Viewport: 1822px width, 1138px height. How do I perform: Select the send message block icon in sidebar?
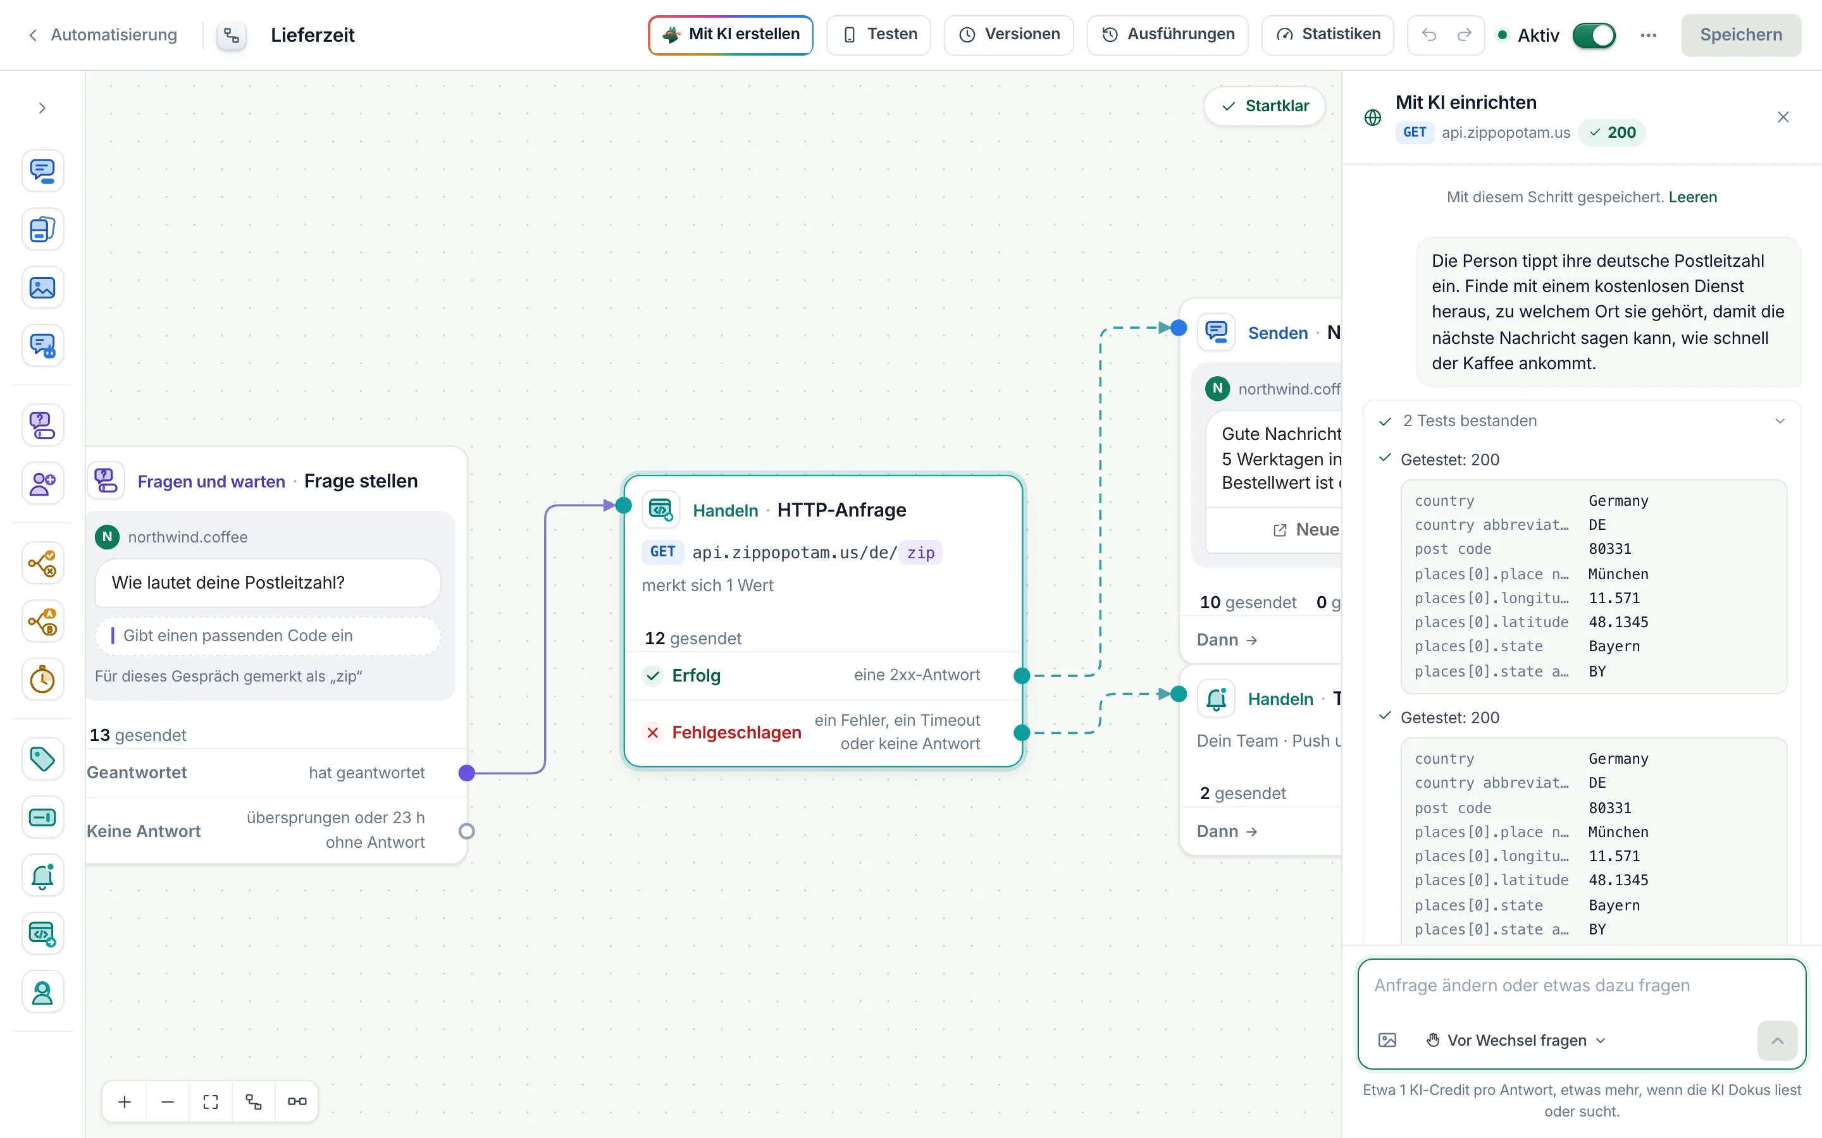click(x=42, y=171)
